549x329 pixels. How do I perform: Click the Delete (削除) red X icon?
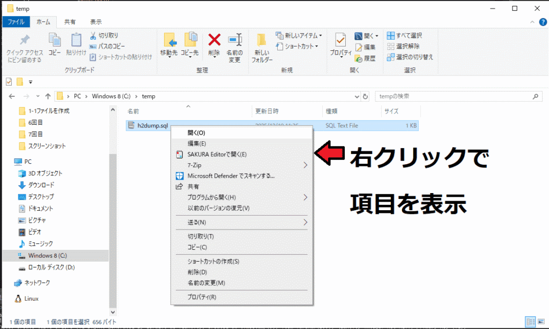pos(214,40)
